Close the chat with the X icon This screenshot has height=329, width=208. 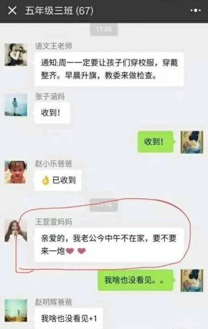tap(12, 10)
